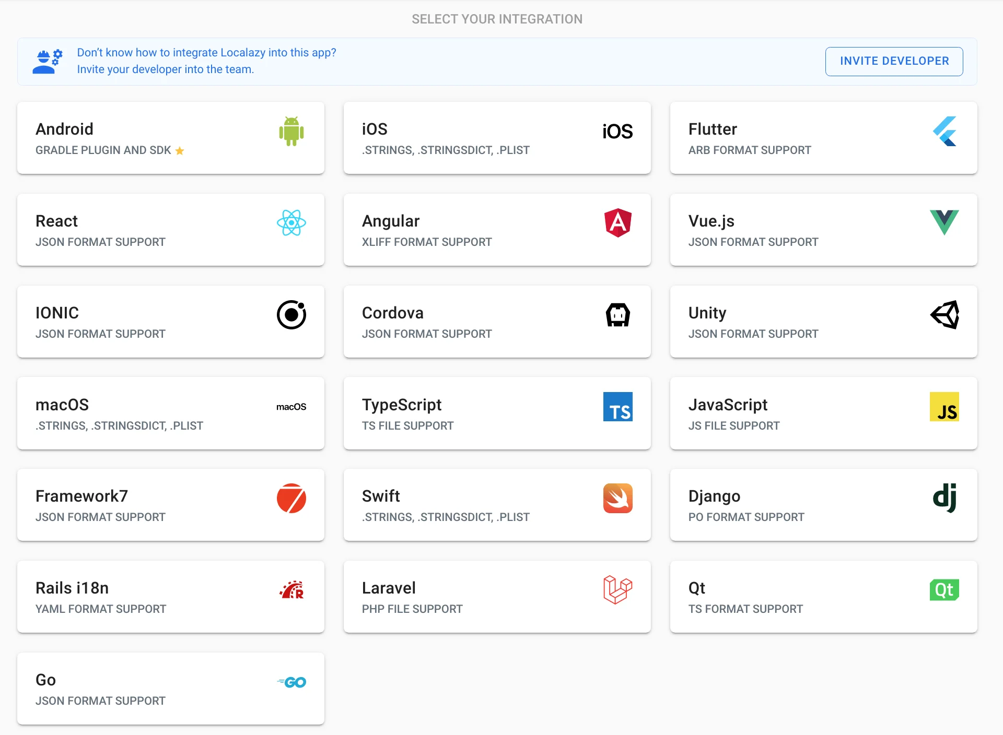Open the iOS integration card
The width and height of the screenshot is (1003, 735).
(497, 137)
